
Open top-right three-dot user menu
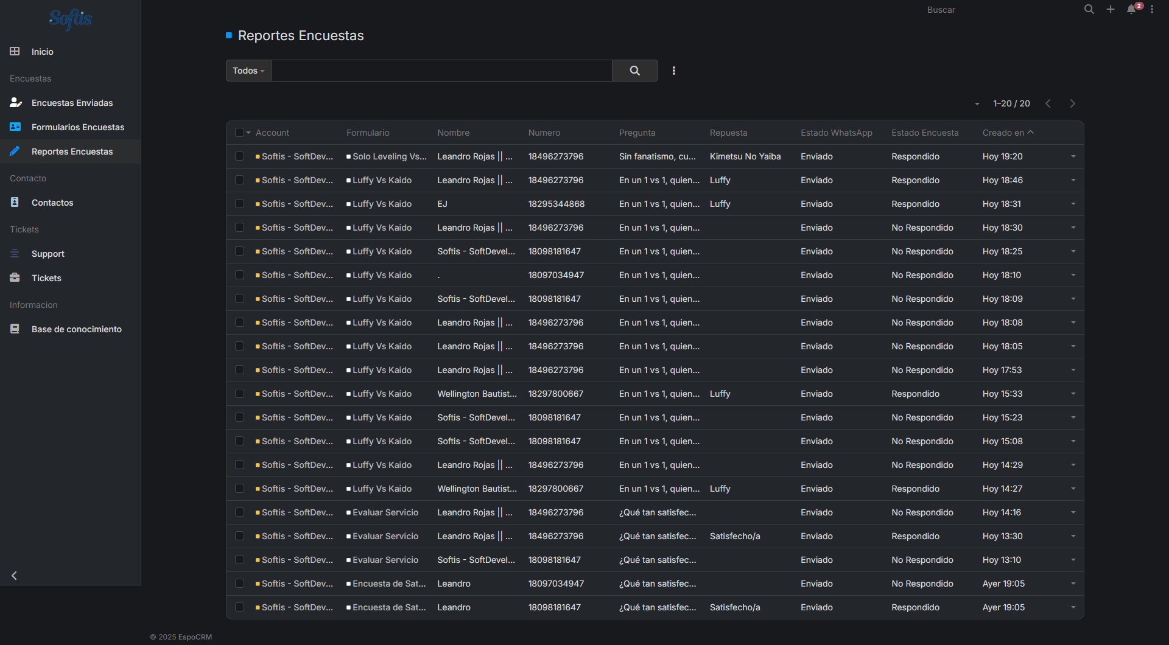coord(1152,9)
